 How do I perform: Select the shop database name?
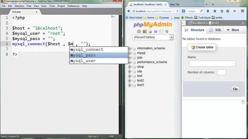tap(140, 67)
